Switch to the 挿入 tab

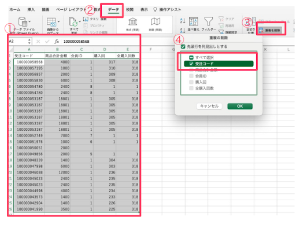[31, 9]
